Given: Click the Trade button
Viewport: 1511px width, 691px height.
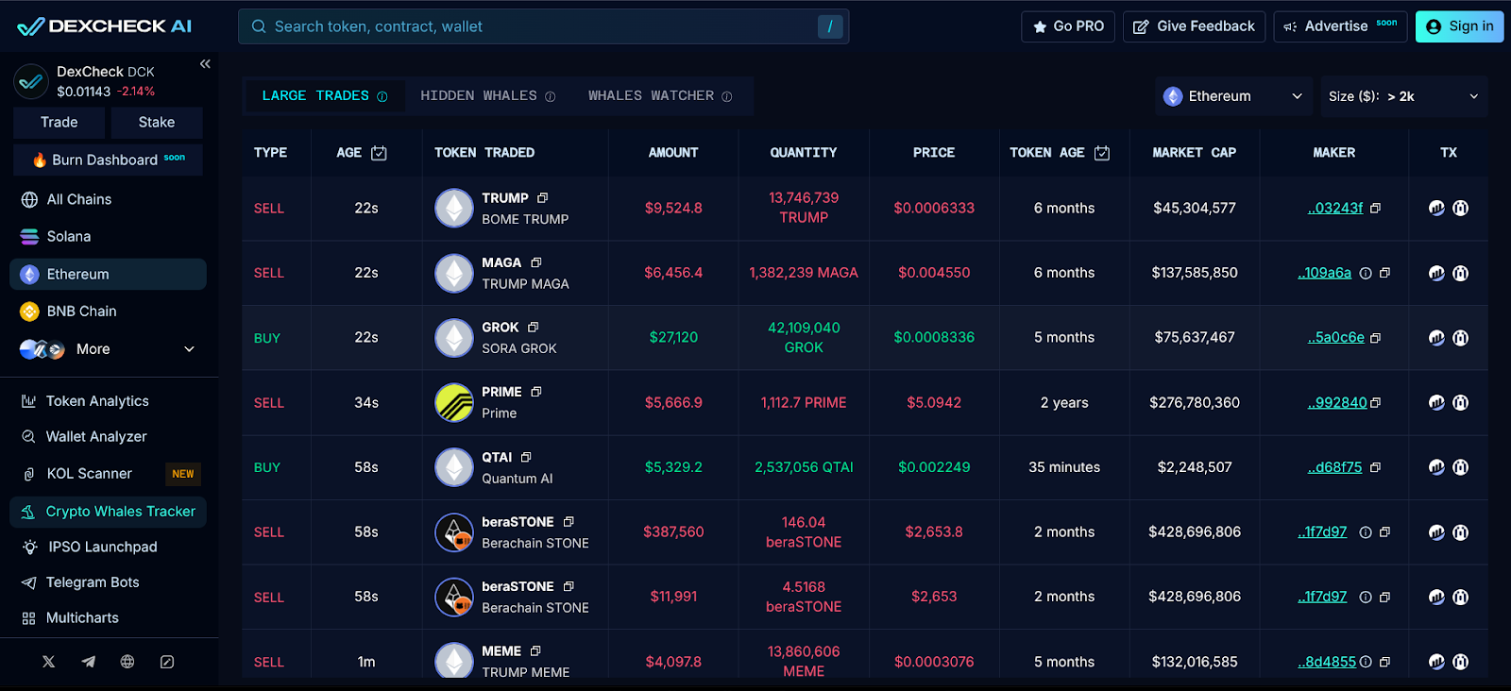Looking at the screenshot, I should pyautogui.click(x=59, y=122).
